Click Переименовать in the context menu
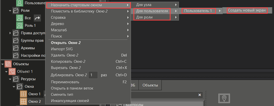The height and width of the screenshot is (106, 274). point(65,82)
